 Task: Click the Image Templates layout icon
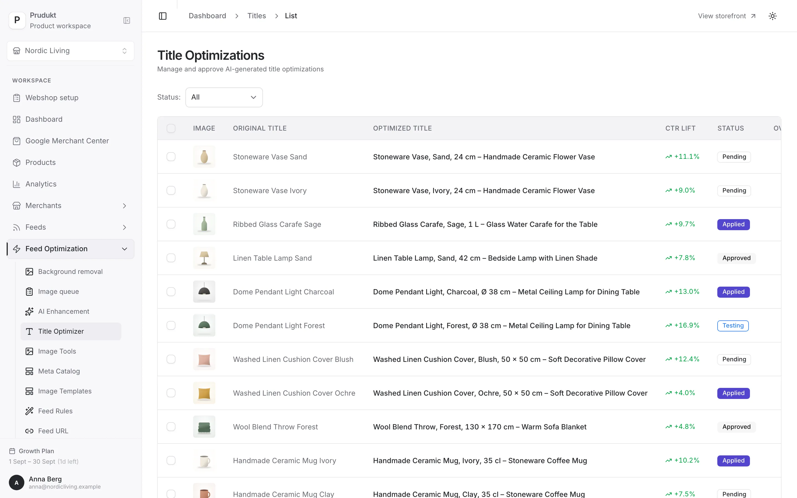pos(29,391)
